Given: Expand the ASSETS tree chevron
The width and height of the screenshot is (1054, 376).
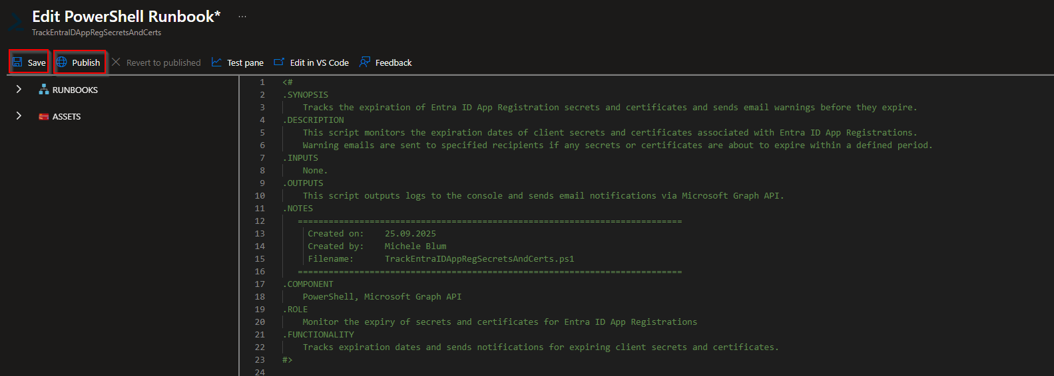Looking at the screenshot, I should [x=19, y=116].
